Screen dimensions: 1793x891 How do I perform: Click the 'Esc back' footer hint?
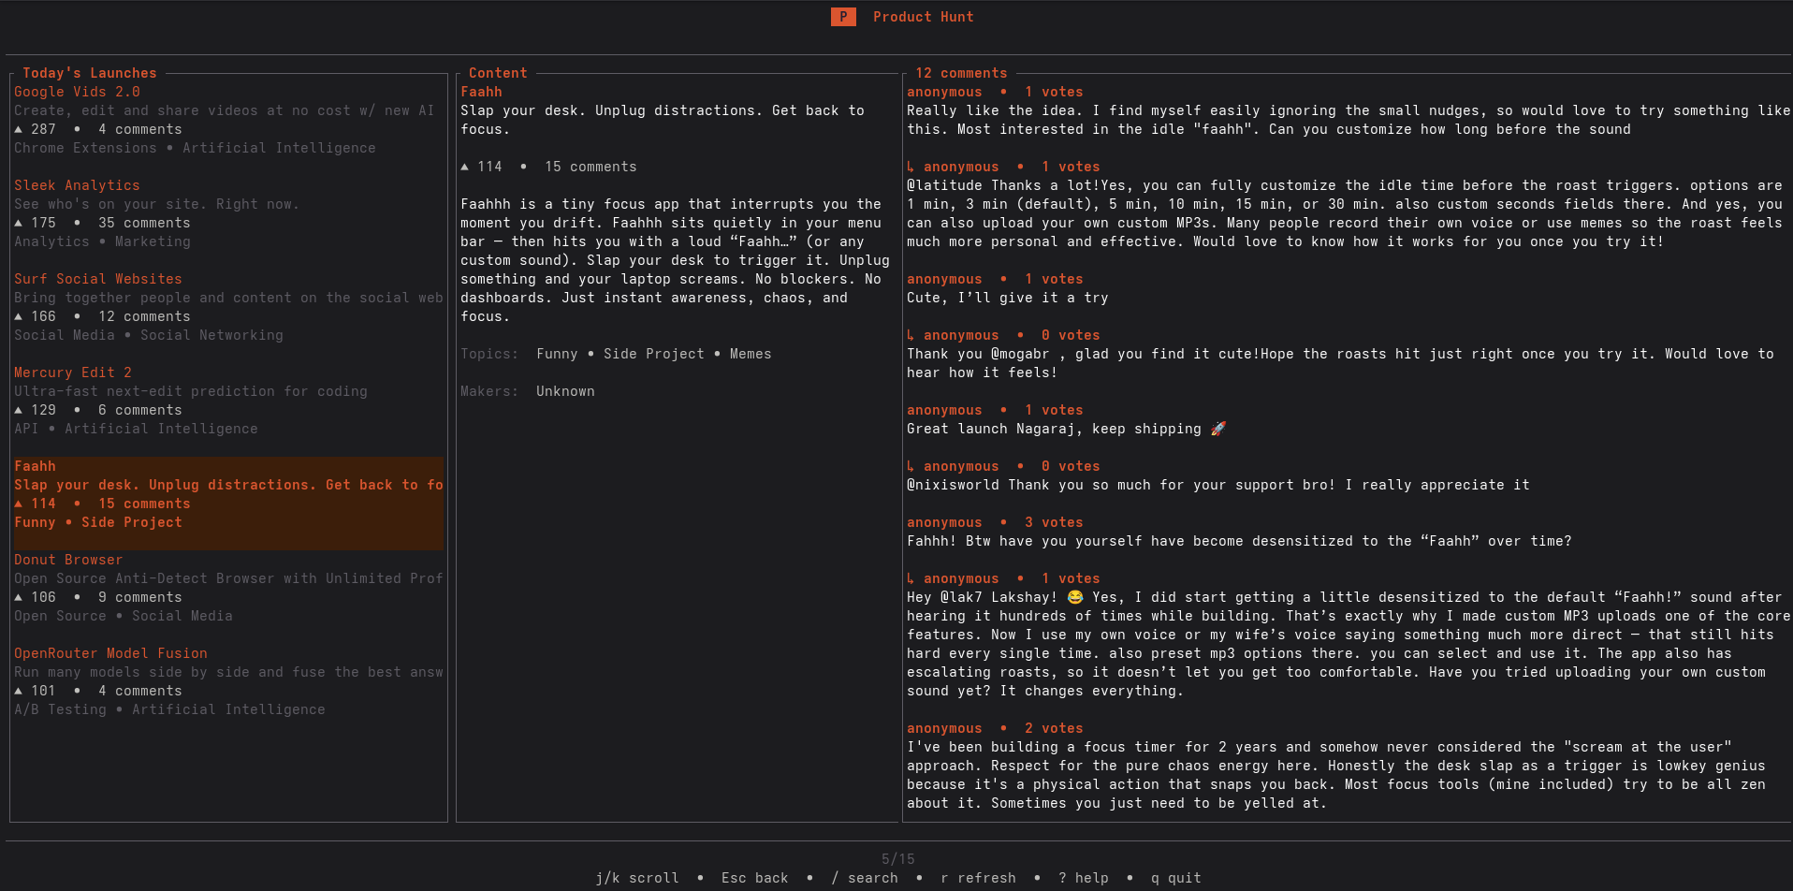coord(755,878)
